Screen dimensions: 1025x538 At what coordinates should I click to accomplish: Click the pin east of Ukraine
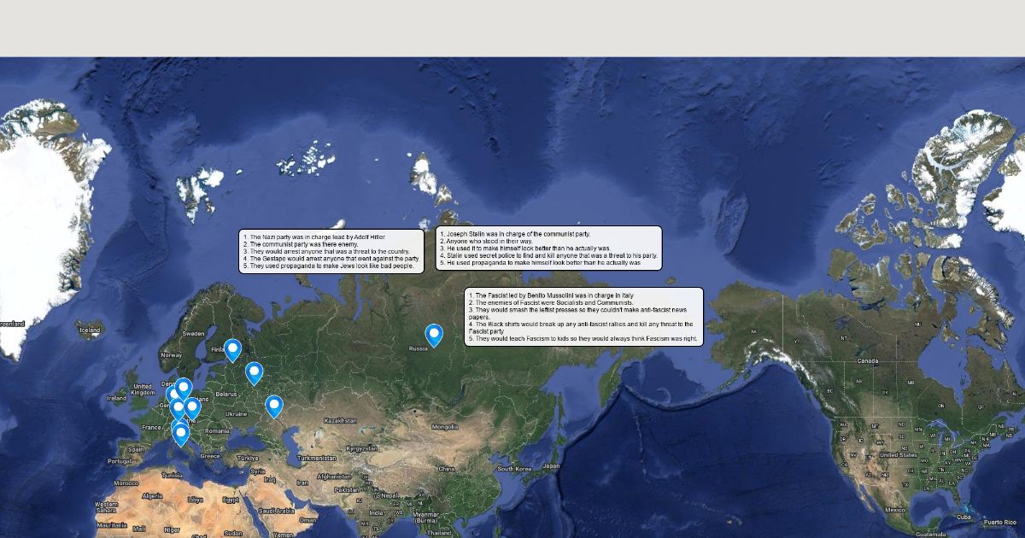[273, 405]
